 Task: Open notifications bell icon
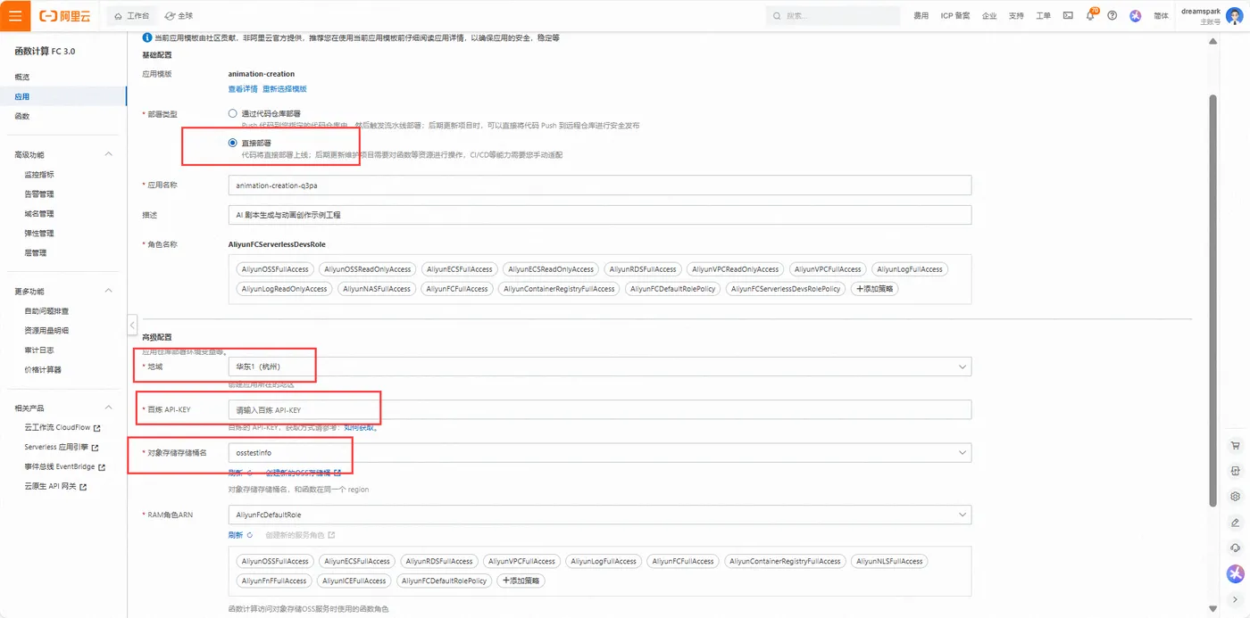1089,16
